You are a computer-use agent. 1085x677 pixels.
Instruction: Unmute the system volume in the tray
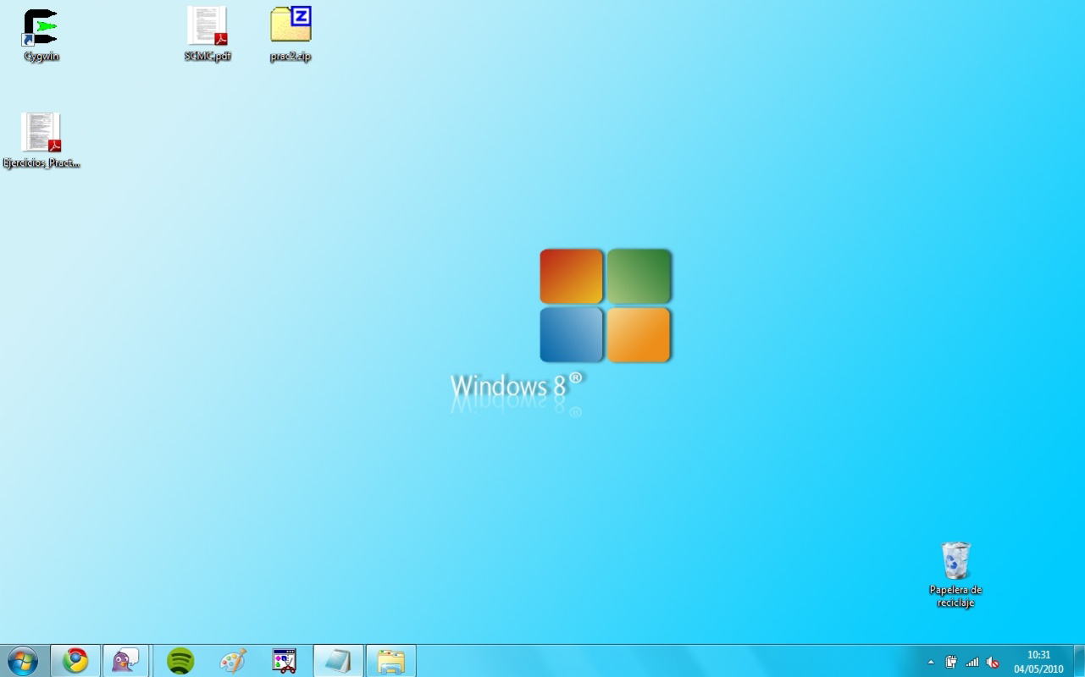click(x=991, y=661)
